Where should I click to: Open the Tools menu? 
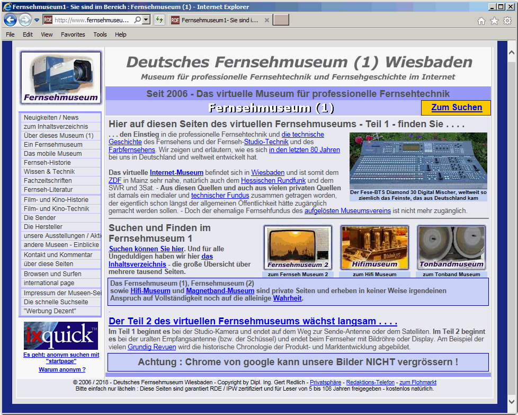click(100, 34)
